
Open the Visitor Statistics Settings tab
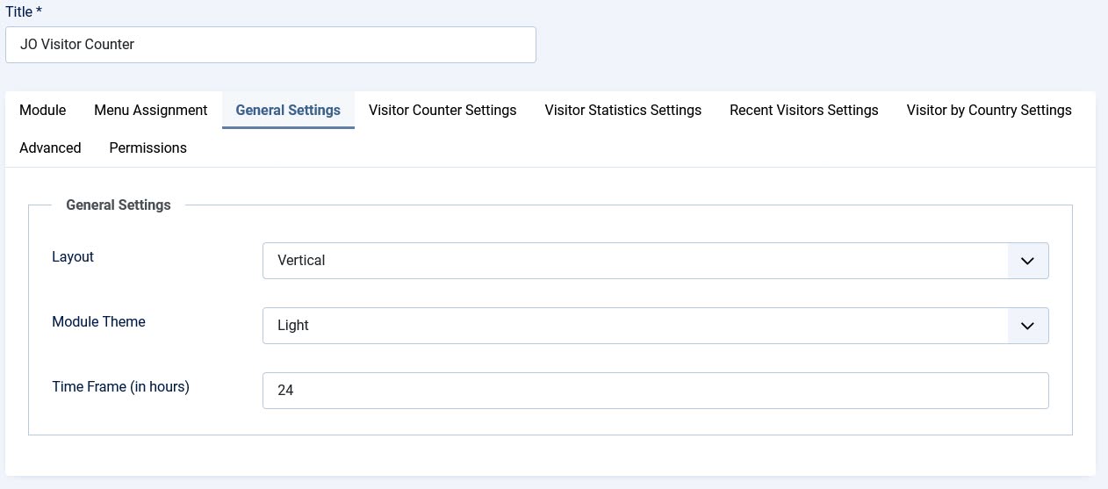(622, 111)
